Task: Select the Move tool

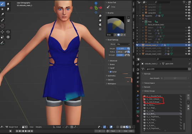Action: click(2, 32)
